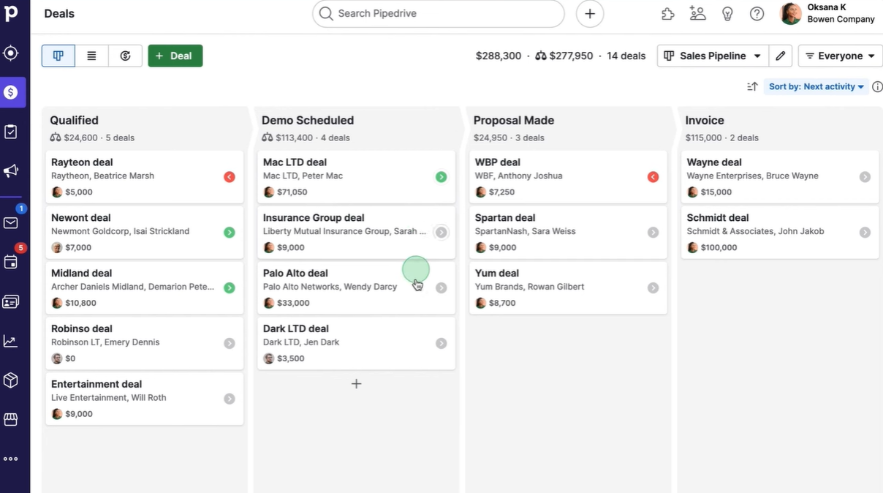The height and width of the screenshot is (493, 883).
Task: Click the invite users icon near the lightbulb
Action: (x=697, y=12)
